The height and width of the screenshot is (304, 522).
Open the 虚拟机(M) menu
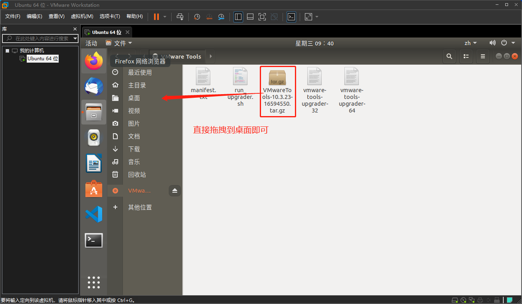click(82, 16)
